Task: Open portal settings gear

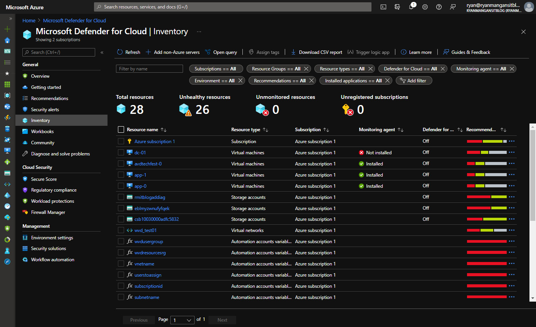Action: click(425, 7)
